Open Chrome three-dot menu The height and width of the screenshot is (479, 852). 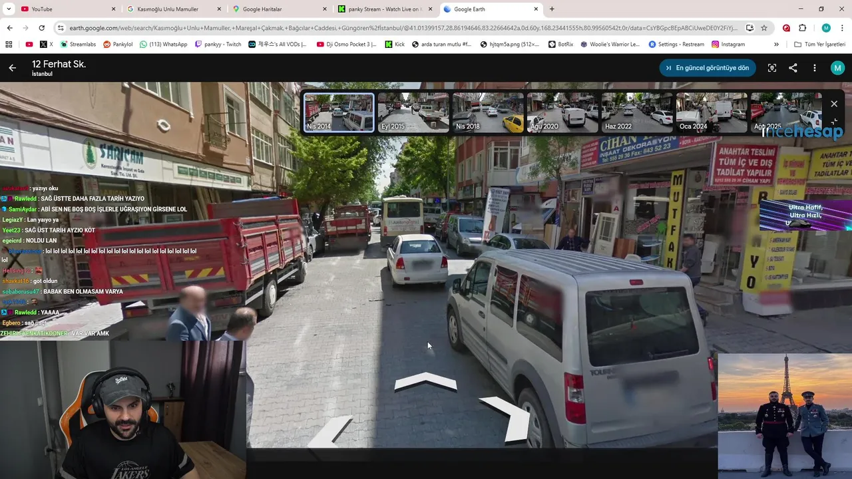842,28
